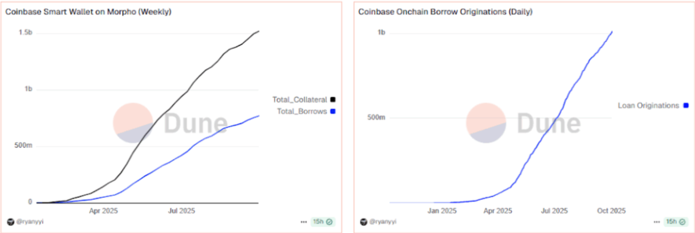Click the blue Total_Borrows color swatch
695x233 pixels.
tap(333, 111)
